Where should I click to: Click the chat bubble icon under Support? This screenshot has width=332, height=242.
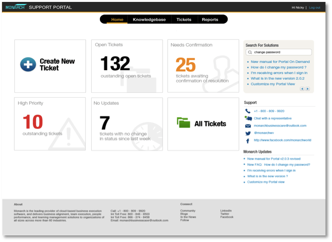point(248,118)
